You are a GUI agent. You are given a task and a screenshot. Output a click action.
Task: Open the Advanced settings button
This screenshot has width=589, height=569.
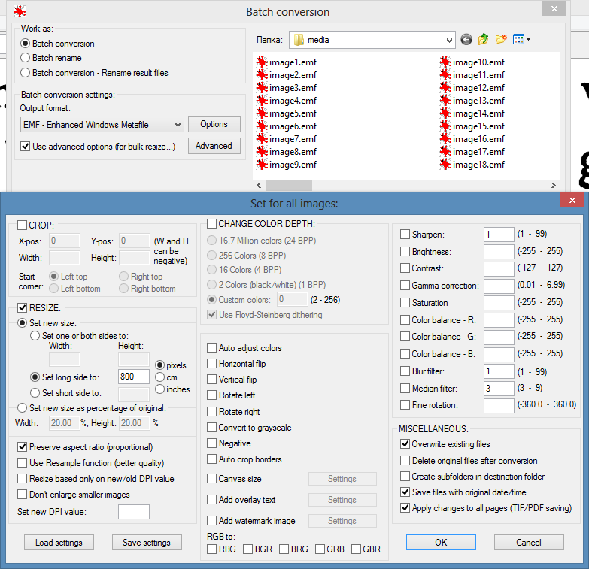(214, 146)
